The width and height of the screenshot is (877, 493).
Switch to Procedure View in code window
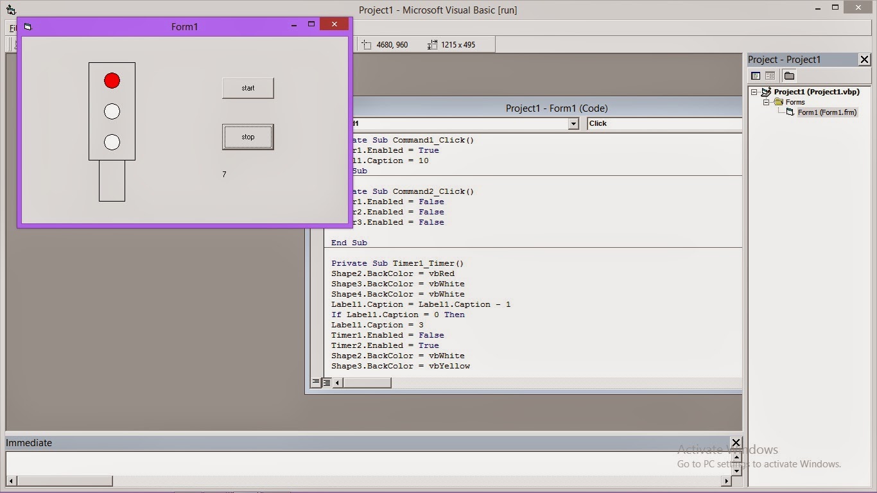point(316,383)
